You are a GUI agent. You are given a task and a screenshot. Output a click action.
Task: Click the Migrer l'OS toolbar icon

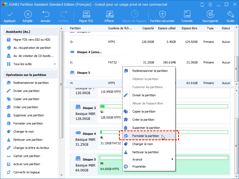point(86,14)
